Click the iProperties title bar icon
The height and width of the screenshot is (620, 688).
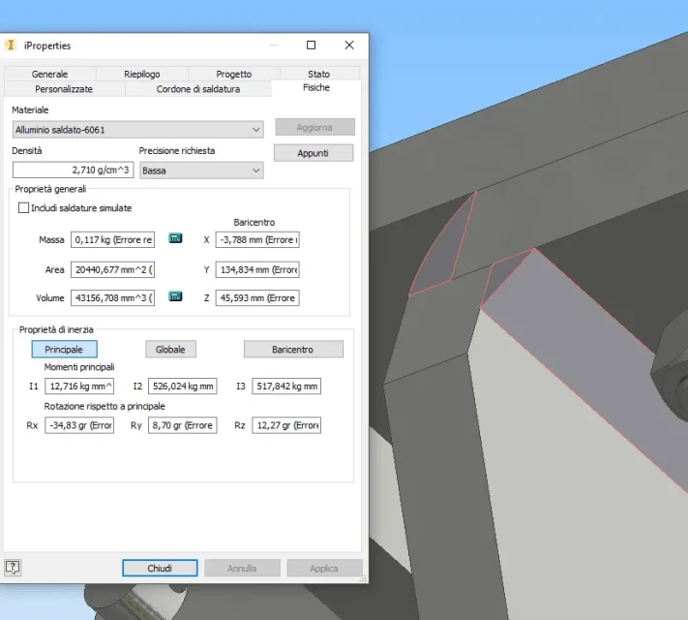click(11, 45)
